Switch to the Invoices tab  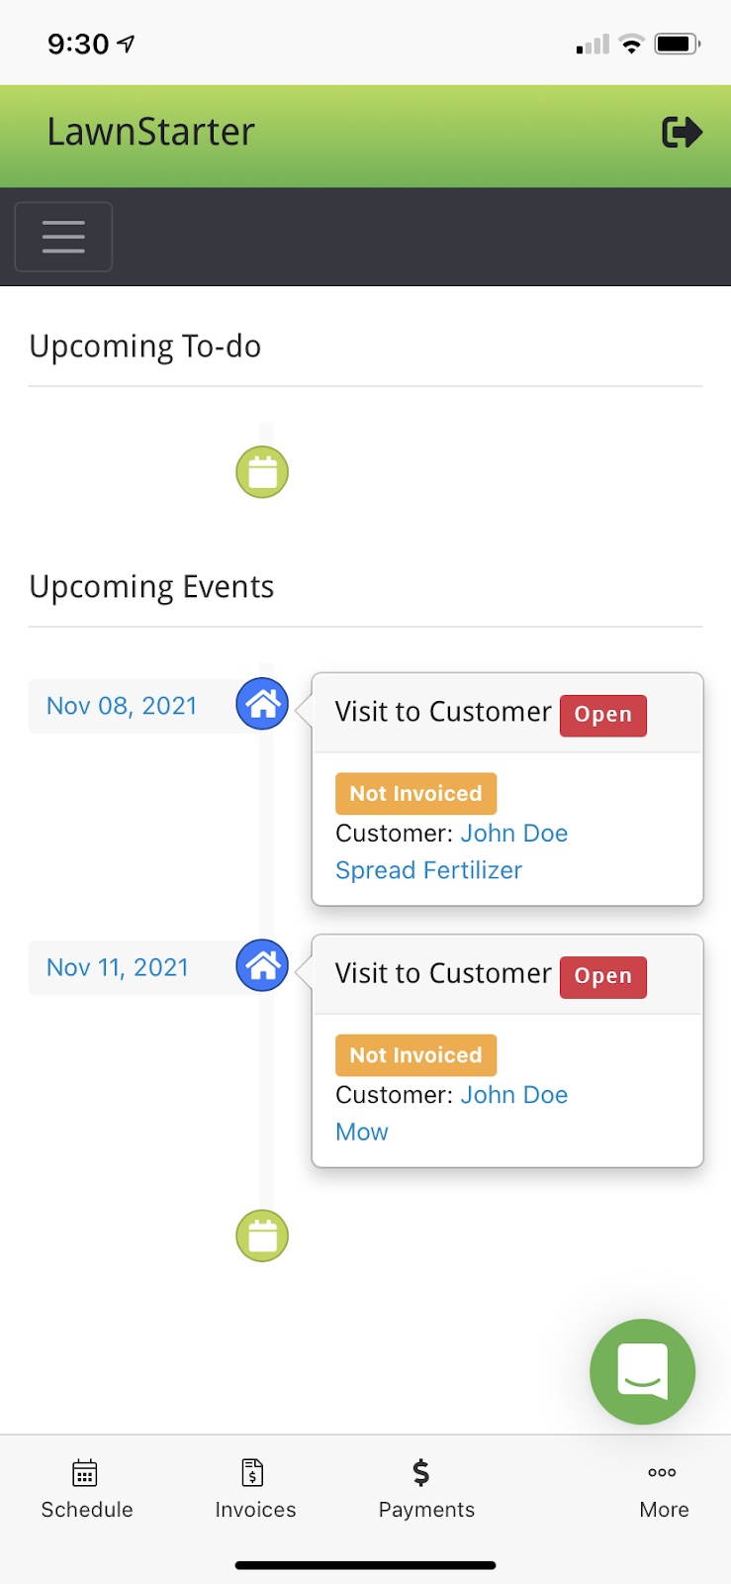click(x=255, y=1490)
